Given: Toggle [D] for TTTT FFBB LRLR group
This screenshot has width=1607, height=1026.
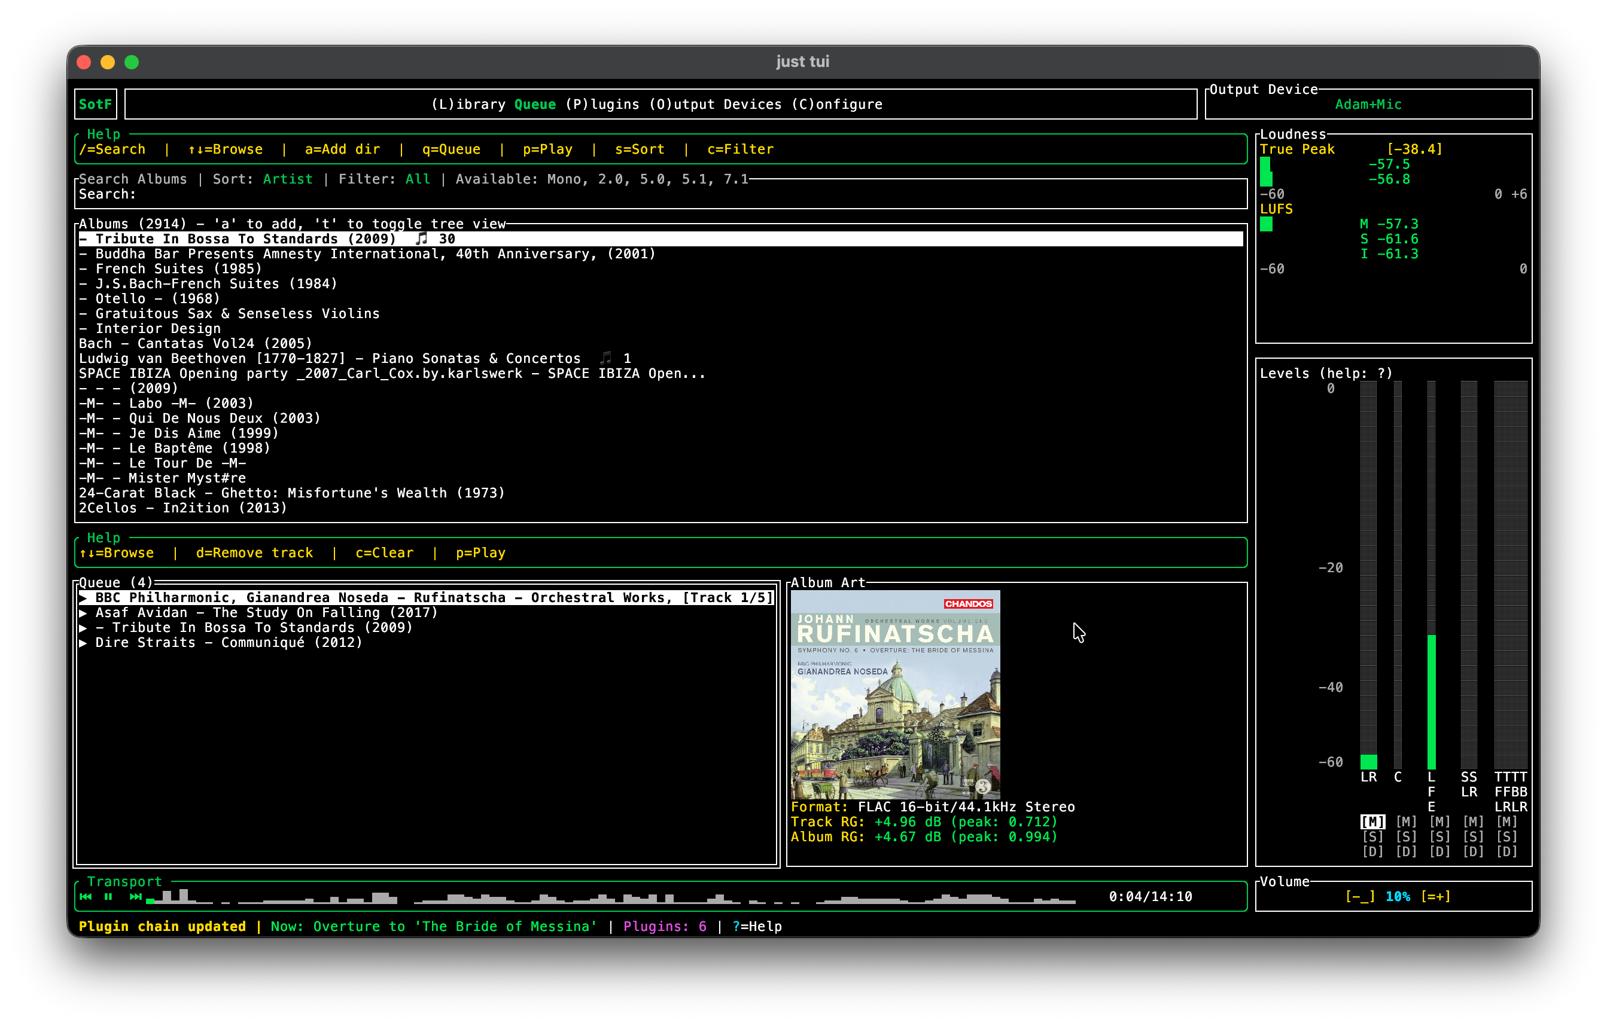Looking at the screenshot, I should pos(1507,852).
